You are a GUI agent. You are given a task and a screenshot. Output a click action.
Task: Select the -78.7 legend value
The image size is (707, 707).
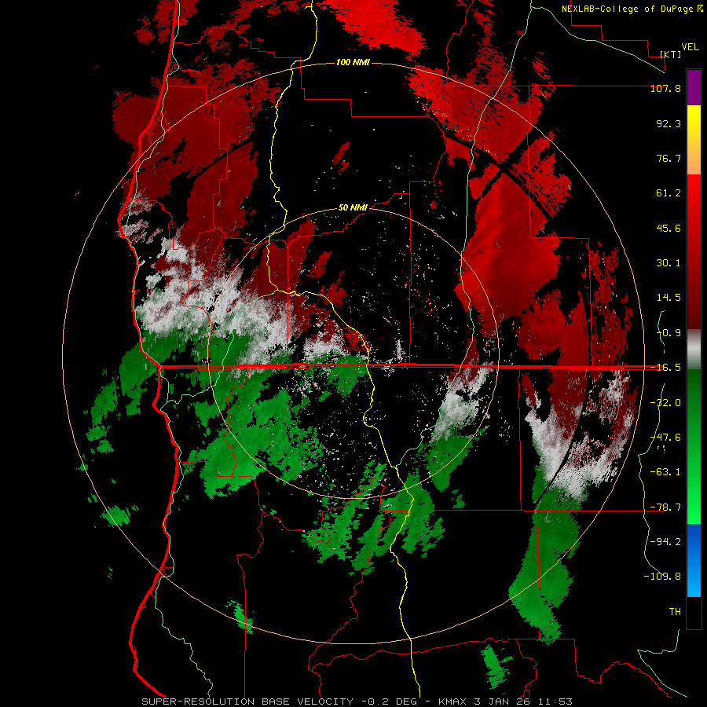point(665,507)
